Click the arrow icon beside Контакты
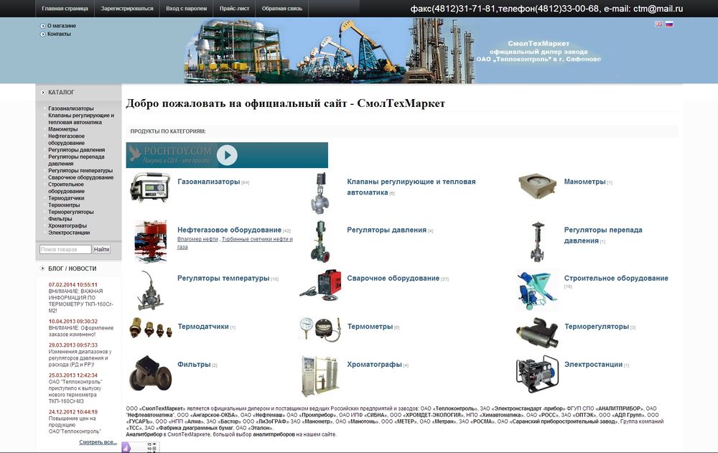The width and height of the screenshot is (718, 453). (43, 34)
